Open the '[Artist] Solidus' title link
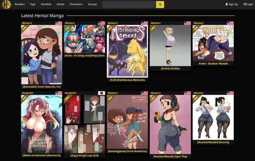This screenshot has height=161, width=255. pyautogui.click(x=170, y=69)
